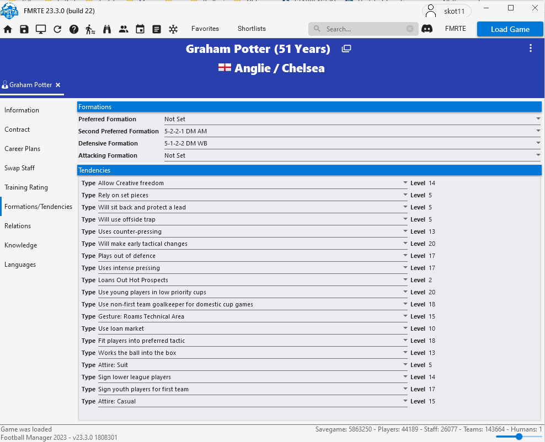Click the settings cog icon in the toolbar

coord(173,29)
